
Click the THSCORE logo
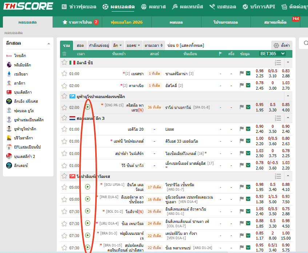point(28,6)
